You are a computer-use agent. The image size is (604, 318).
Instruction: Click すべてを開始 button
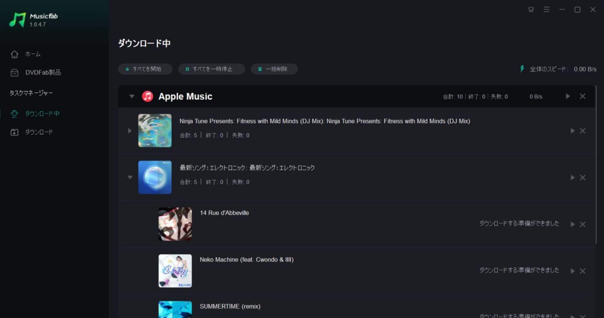click(145, 69)
